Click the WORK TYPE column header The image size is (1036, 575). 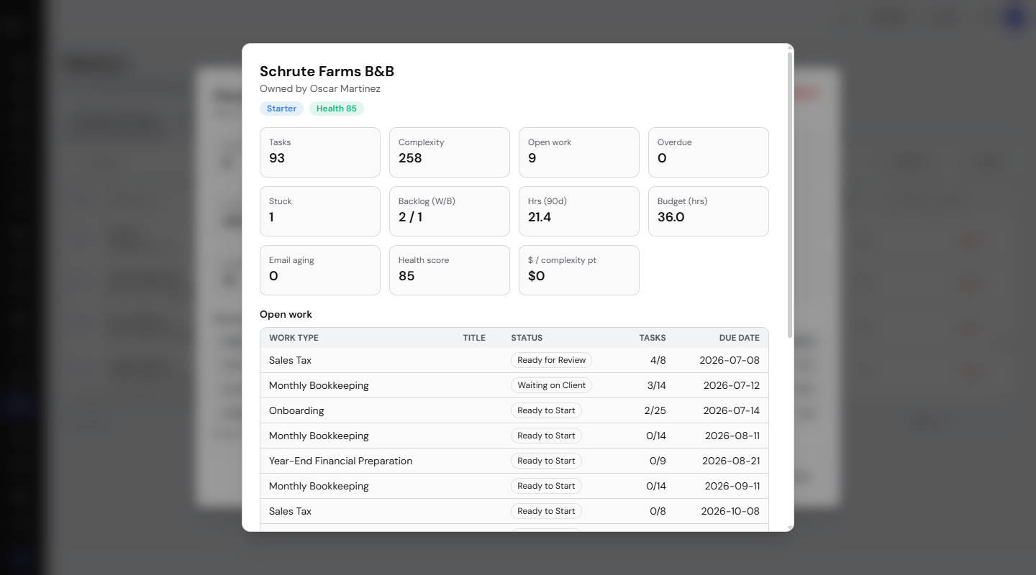click(294, 338)
